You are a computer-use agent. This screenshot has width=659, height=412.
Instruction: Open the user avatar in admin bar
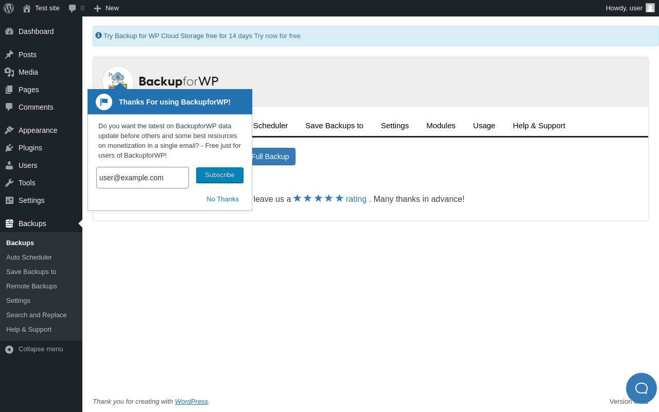tap(650, 8)
